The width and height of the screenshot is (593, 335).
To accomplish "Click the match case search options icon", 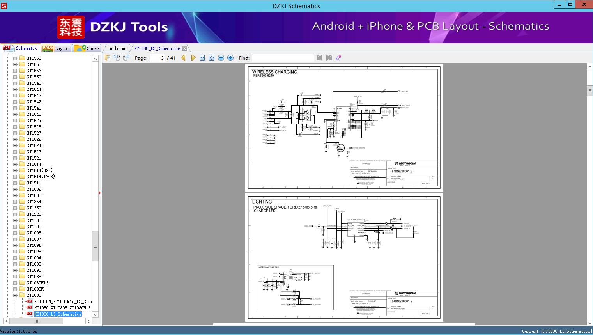I will (x=338, y=58).
